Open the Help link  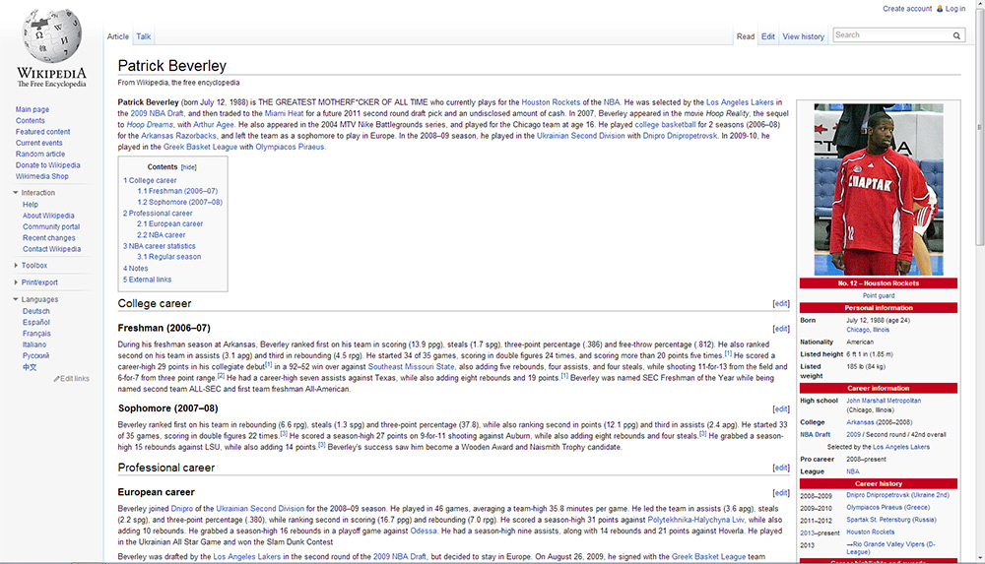[x=31, y=205]
